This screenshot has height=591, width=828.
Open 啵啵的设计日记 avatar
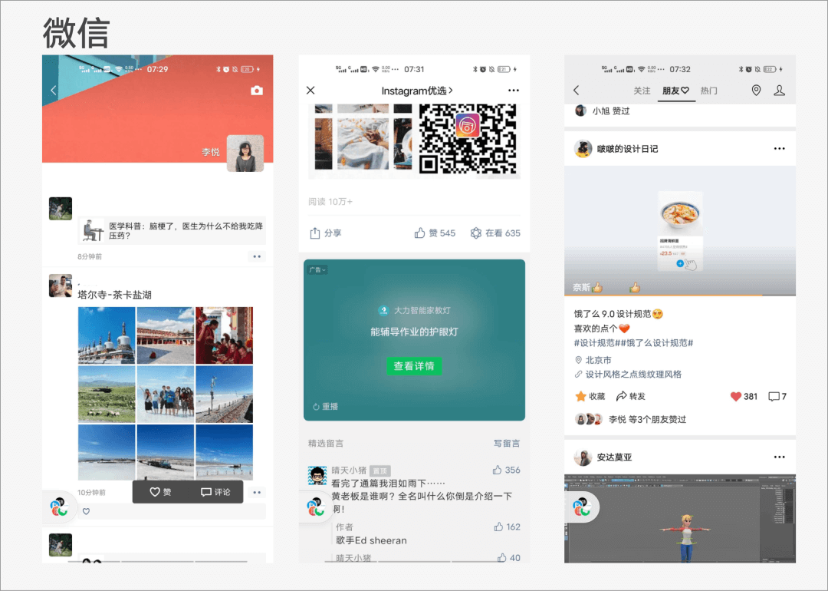coord(583,149)
